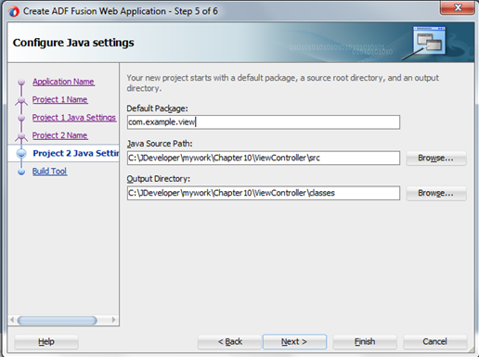
Task: Click the Application Name step bullet icon
Action: [21, 82]
